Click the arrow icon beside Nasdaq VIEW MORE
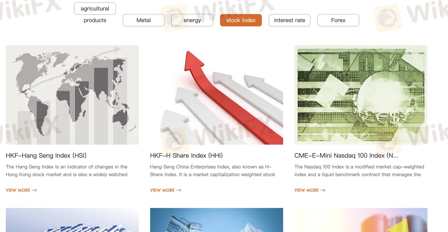This screenshot has height=232, width=448. tap(323, 190)
